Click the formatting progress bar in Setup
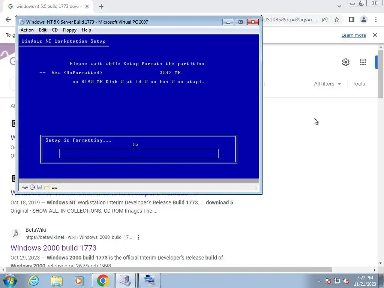 tap(139, 153)
